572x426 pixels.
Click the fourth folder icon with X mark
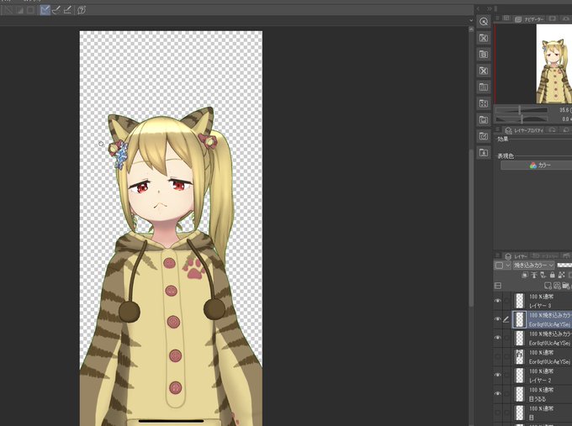click(484, 71)
